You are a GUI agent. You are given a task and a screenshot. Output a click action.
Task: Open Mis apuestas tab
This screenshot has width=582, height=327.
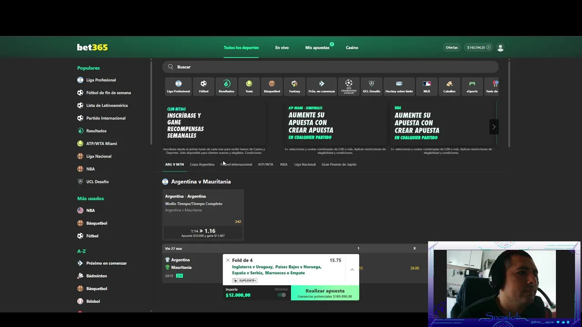[317, 47]
